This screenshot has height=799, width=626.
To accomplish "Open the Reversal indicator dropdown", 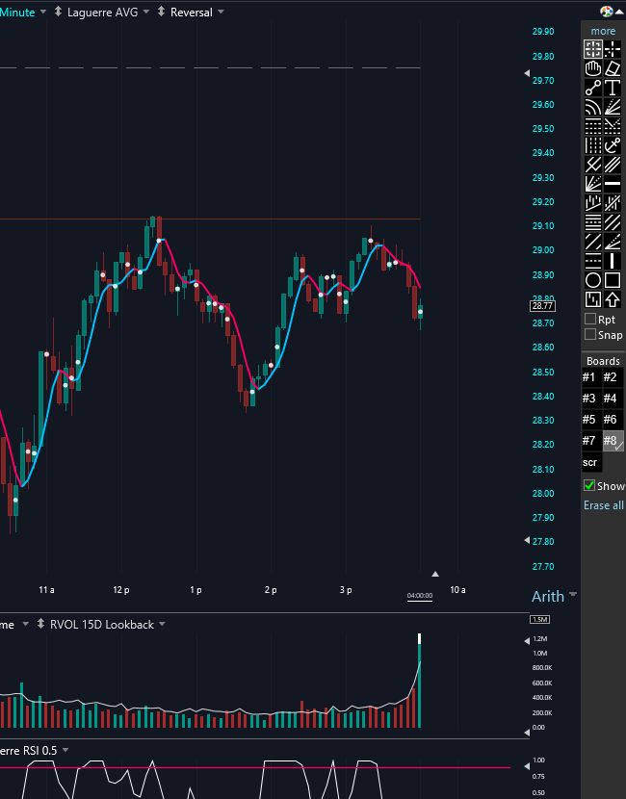I will coord(219,12).
